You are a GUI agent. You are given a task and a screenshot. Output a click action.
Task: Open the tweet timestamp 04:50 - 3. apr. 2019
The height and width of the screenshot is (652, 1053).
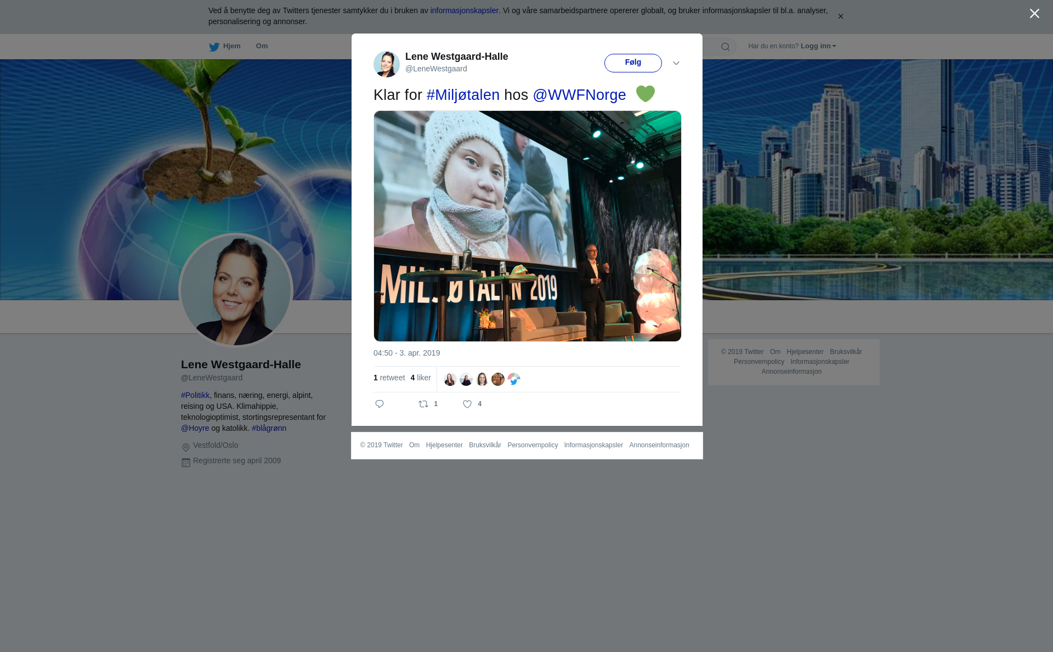coord(406,353)
